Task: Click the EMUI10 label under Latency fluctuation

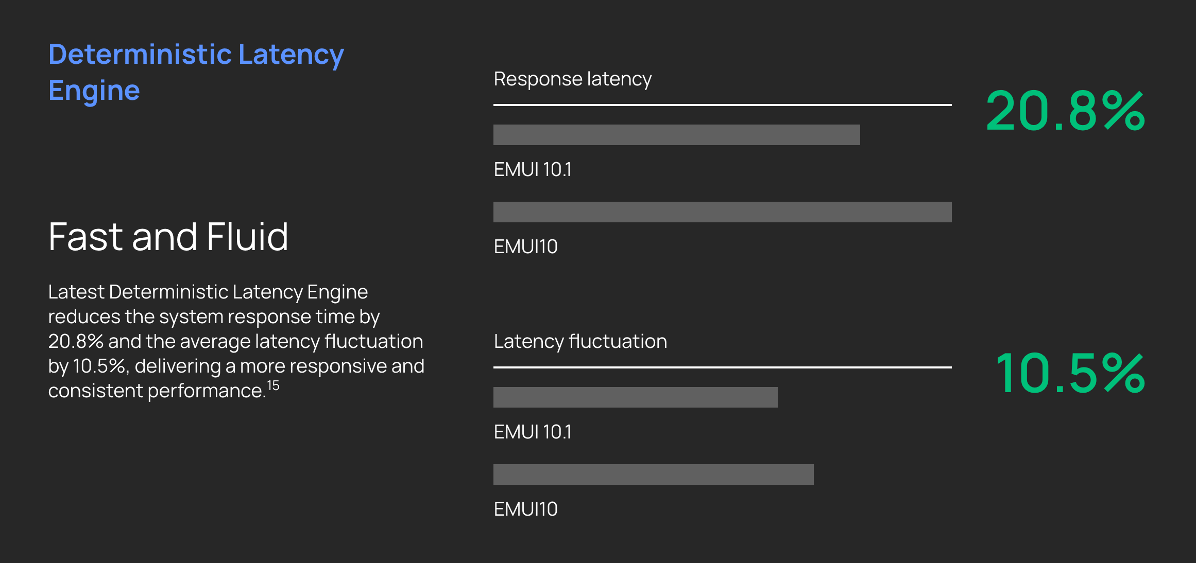Action: coord(525,509)
